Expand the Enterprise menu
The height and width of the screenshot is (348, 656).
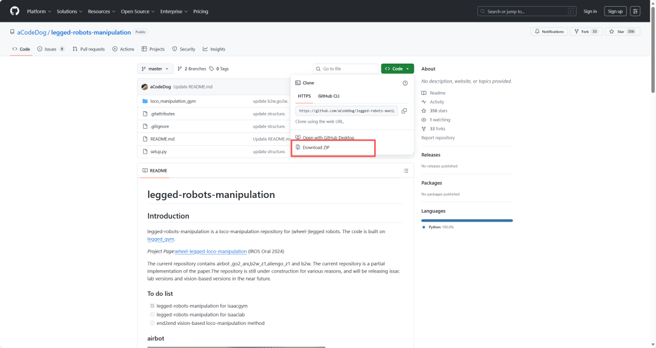click(x=174, y=12)
